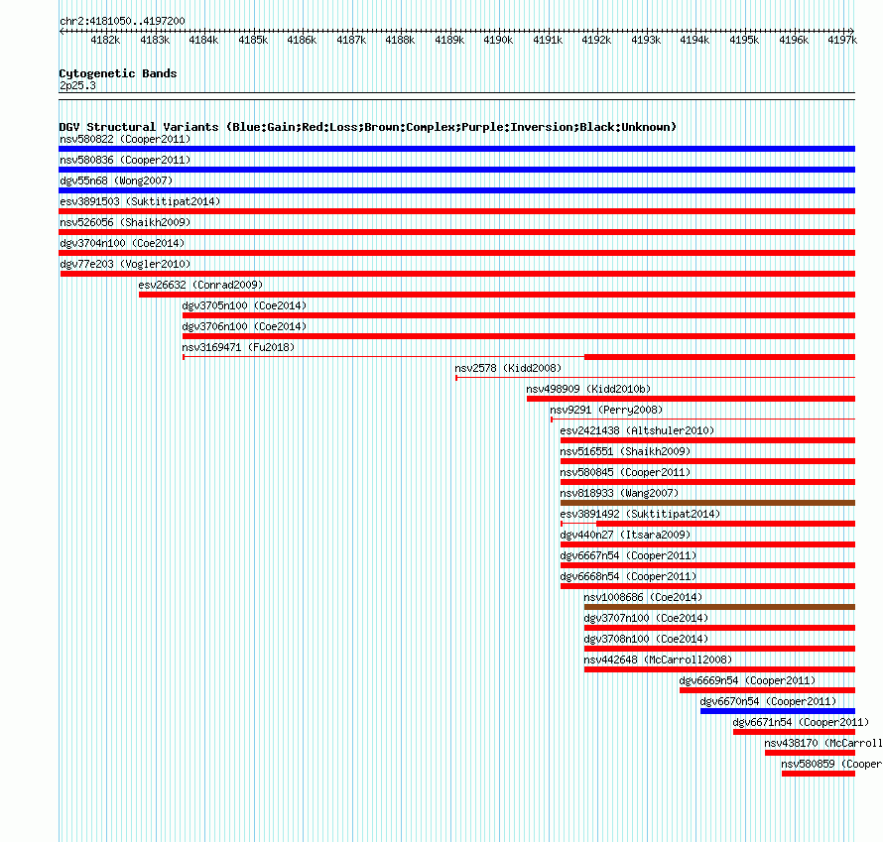Screen dimensions: 883x842
Task: Click the brown complex bar under nsv818933
Action: click(x=707, y=503)
